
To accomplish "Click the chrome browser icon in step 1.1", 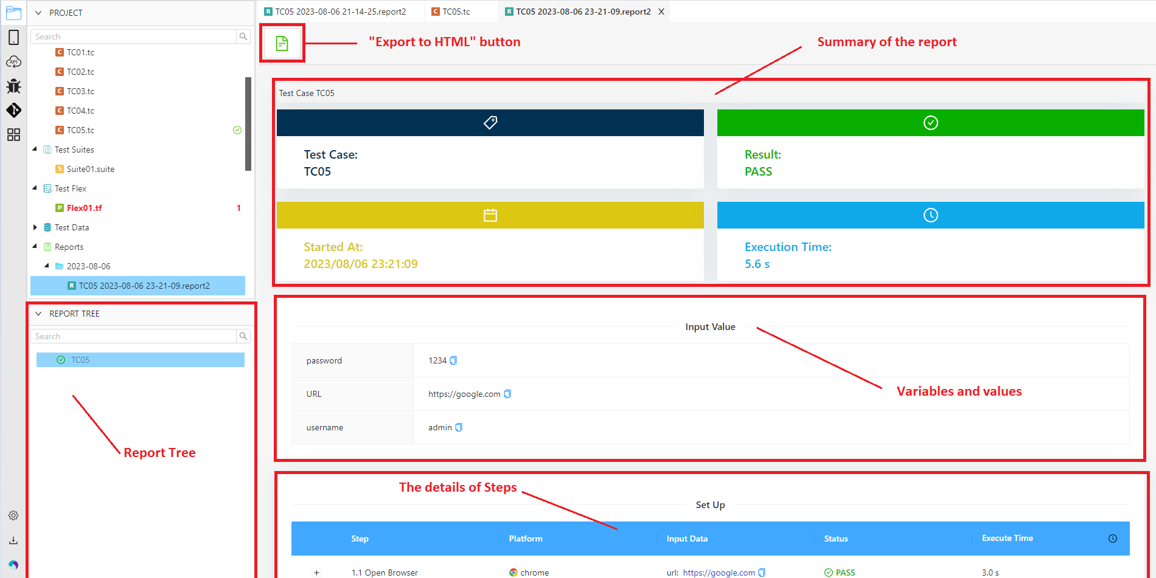I will tap(514, 573).
